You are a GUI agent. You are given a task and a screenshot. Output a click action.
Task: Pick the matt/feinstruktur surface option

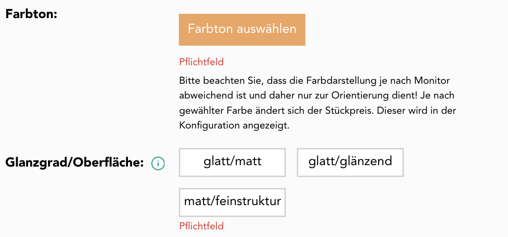coord(232,201)
